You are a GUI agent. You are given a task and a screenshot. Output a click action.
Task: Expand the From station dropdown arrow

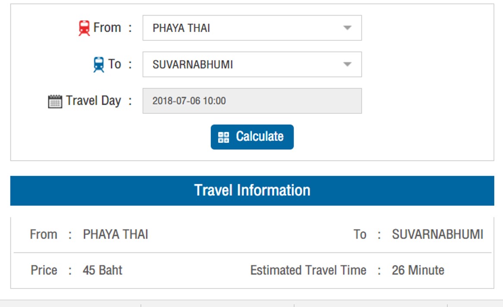pos(347,28)
